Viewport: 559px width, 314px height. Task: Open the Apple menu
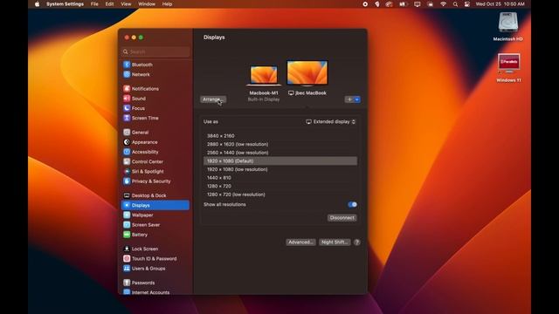click(x=37, y=4)
